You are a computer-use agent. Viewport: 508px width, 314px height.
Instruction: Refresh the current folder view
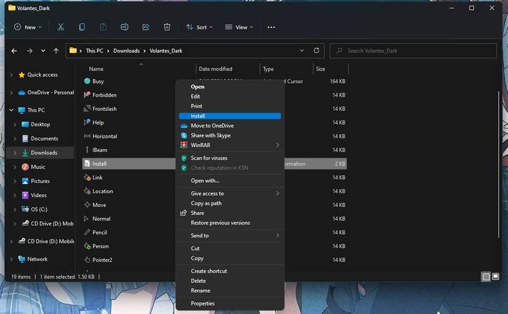click(316, 50)
